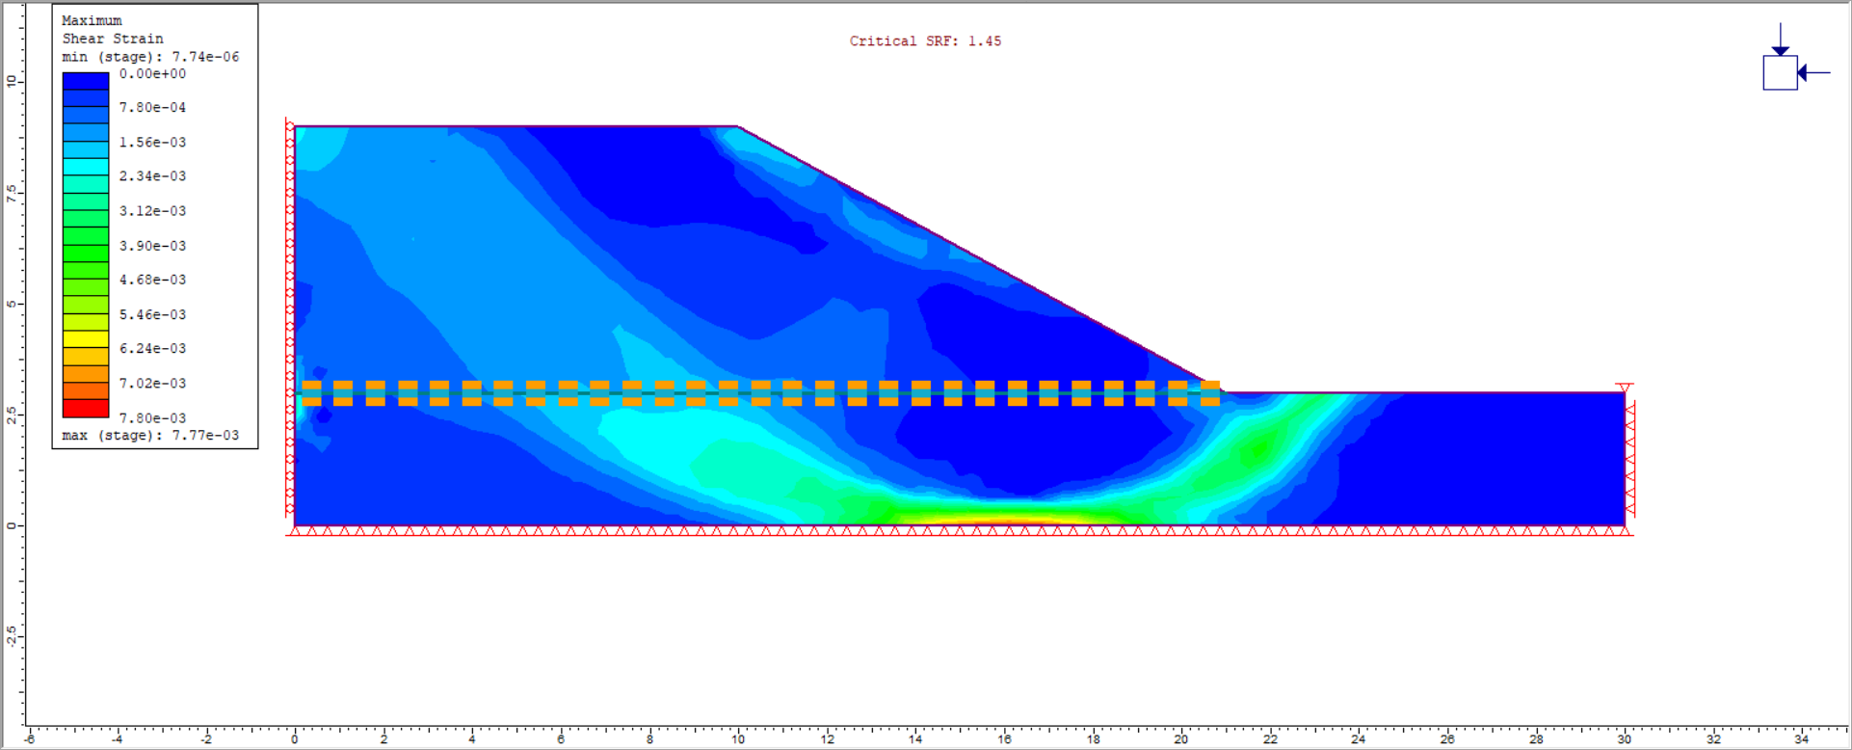Click the field stress block icon
The height and width of the screenshot is (750, 1852).
[x=1780, y=73]
